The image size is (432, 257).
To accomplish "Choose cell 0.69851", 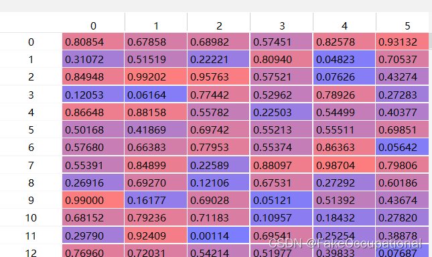I will [x=403, y=130].
